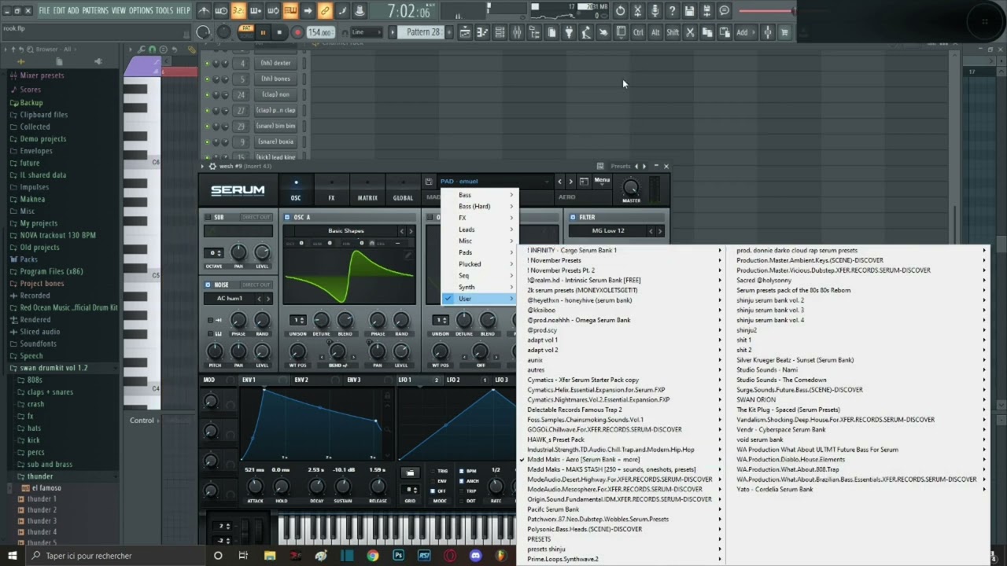The width and height of the screenshot is (1007, 566).
Task: Open Opera browser from the taskbar
Action: coord(449,555)
